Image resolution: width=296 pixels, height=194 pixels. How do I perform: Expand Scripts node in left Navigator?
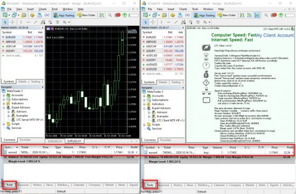(x=4, y=124)
